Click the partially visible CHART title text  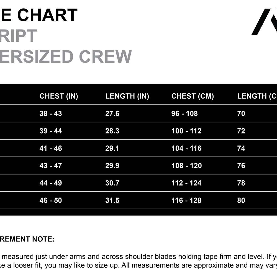tap(39, 15)
